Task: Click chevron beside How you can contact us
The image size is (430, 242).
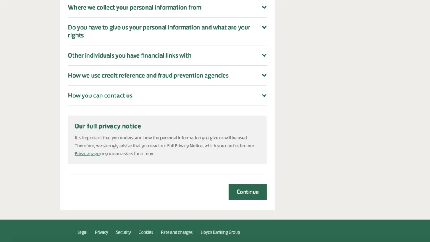Action: (264, 95)
